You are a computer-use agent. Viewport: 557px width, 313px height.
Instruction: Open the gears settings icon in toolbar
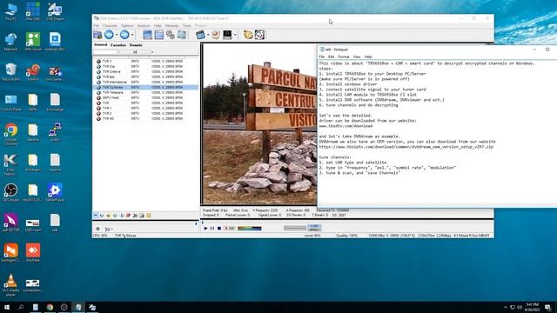pyautogui.click(x=171, y=35)
